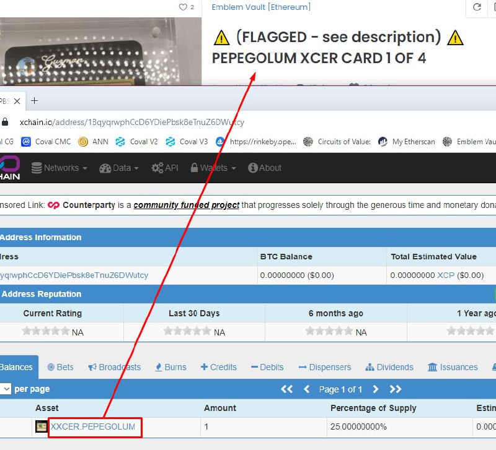Click the XCP link in Total Estimated Value
The width and height of the screenshot is (496, 450).
pos(446,275)
